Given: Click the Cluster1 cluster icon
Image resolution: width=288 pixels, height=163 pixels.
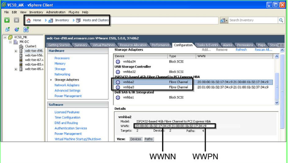Looking at the screenshot, I should (21, 46).
